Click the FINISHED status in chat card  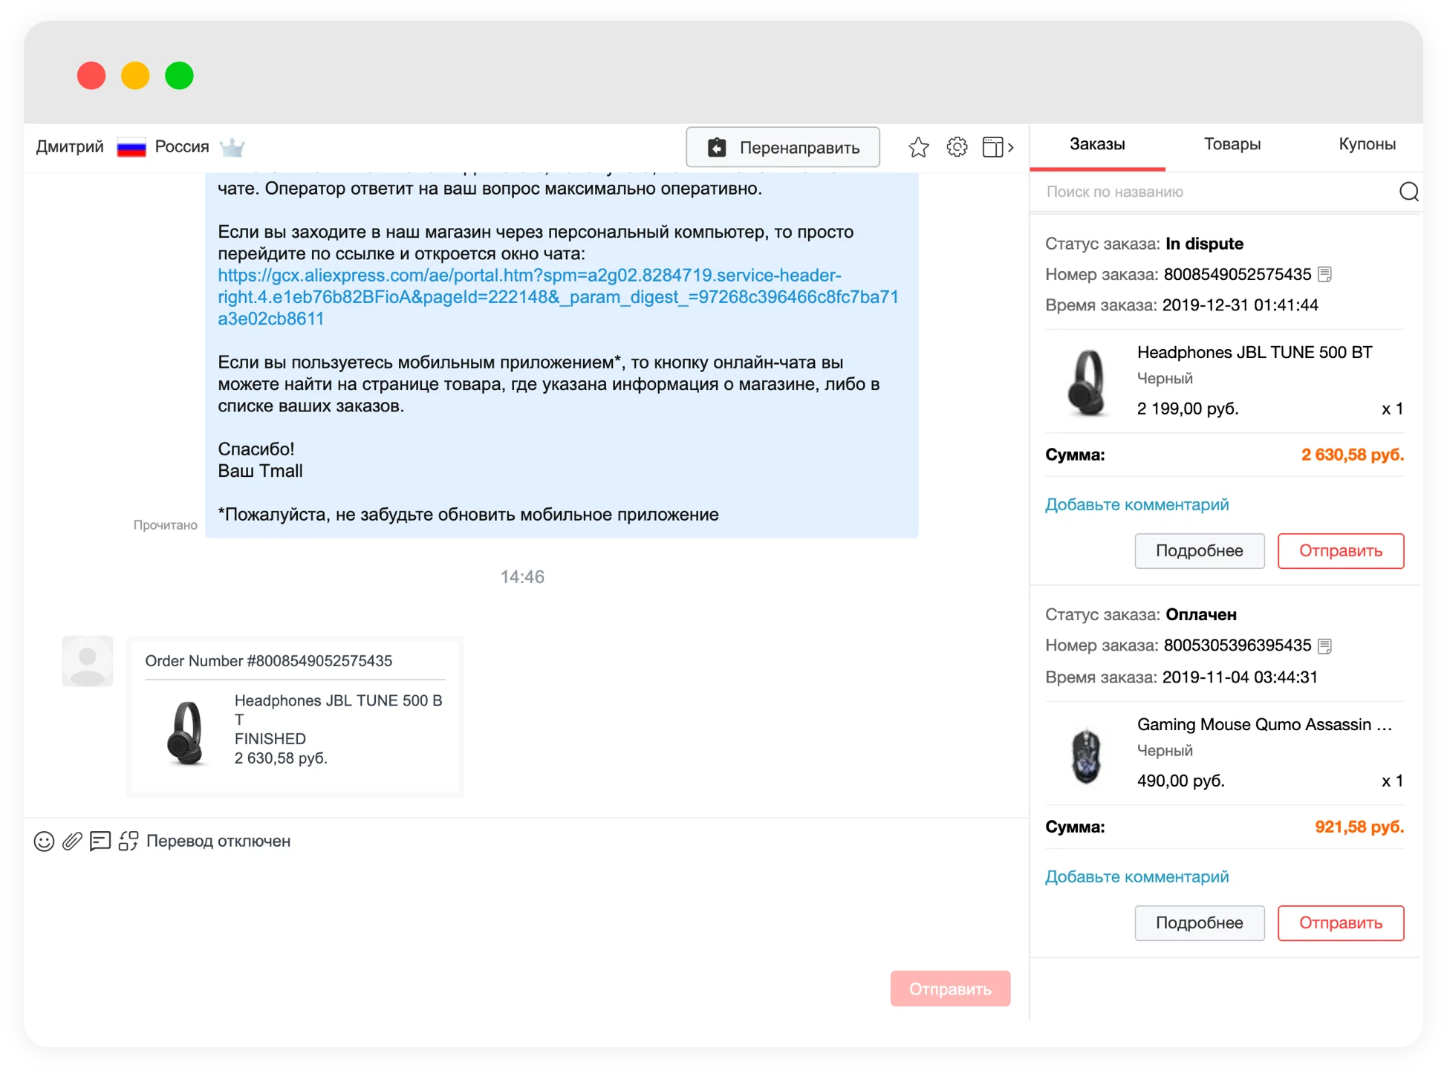270,739
